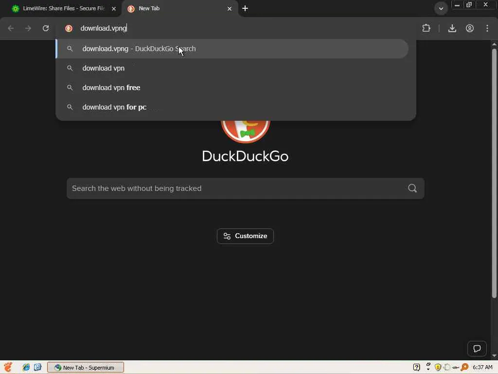Close the New Tab tab
This screenshot has width=498, height=374.
(x=230, y=9)
